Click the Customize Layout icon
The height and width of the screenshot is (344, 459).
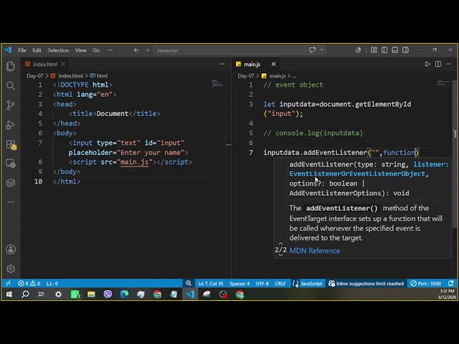(374, 50)
